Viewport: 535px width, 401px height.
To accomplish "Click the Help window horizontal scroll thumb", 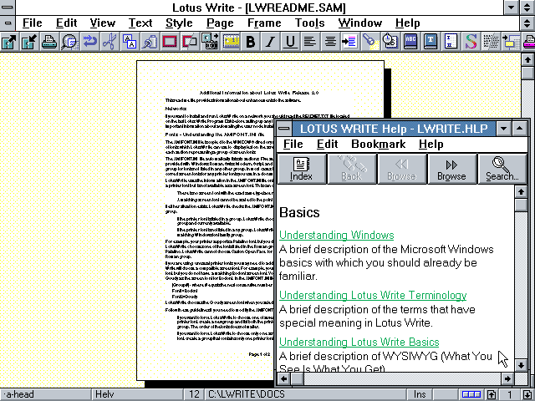I will pos(297,378).
